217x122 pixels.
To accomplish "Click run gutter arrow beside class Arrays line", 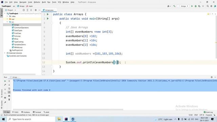I will coord(48,14).
